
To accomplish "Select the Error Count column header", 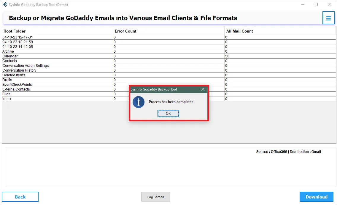I will pyautogui.click(x=169, y=31).
